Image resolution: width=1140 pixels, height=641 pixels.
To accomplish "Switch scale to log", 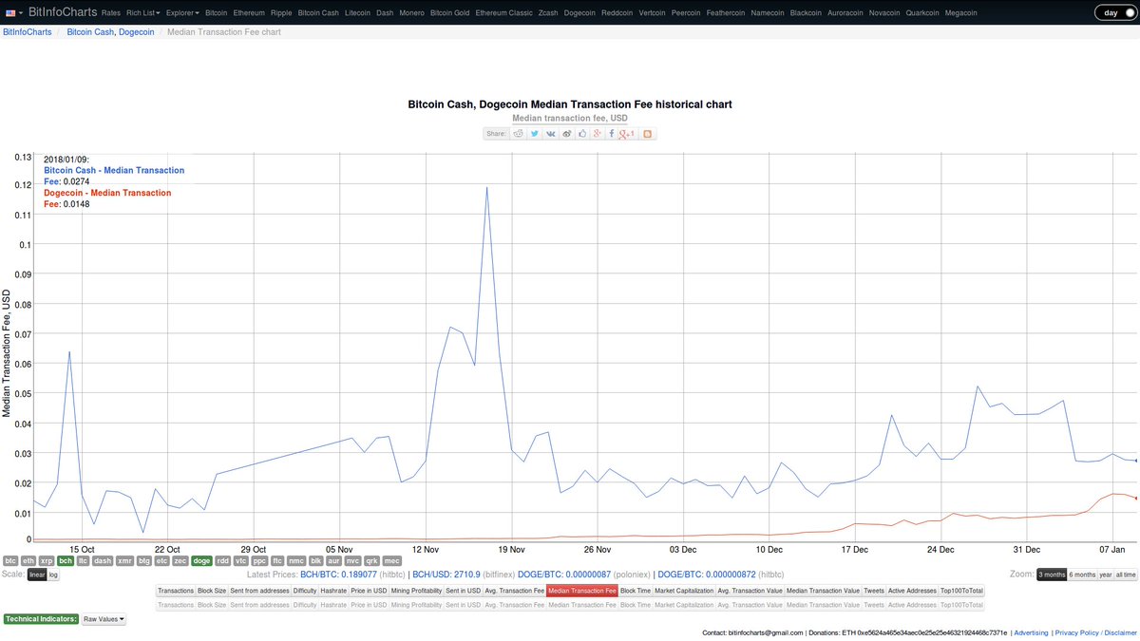I will coord(53,575).
